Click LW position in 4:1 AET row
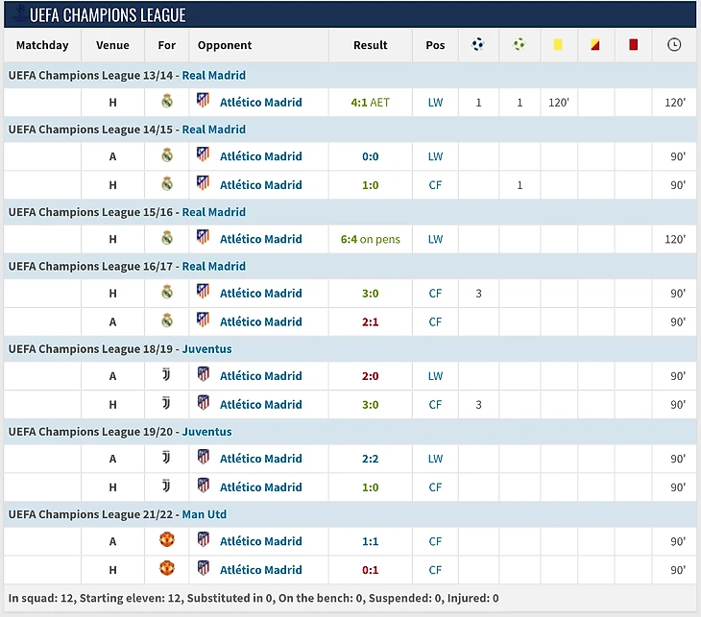 tap(435, 103)
